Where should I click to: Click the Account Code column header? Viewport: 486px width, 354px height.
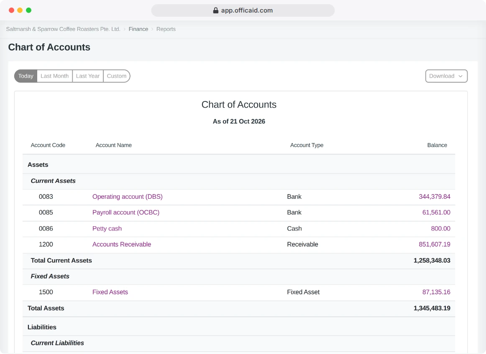48,145
